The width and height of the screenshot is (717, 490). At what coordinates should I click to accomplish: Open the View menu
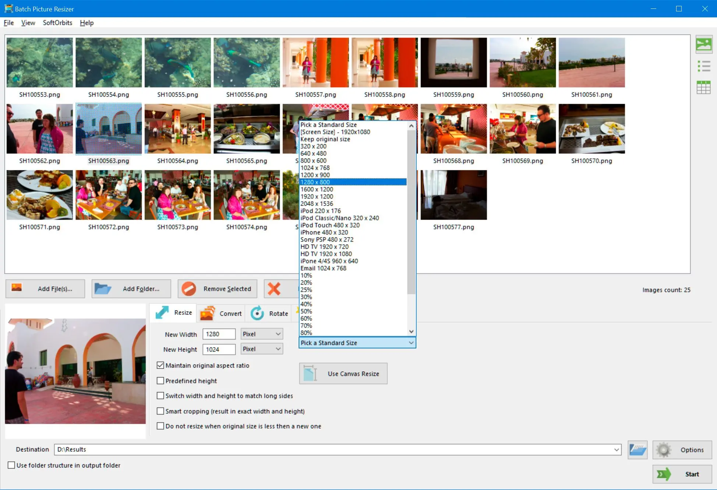(x=27, y=22)
